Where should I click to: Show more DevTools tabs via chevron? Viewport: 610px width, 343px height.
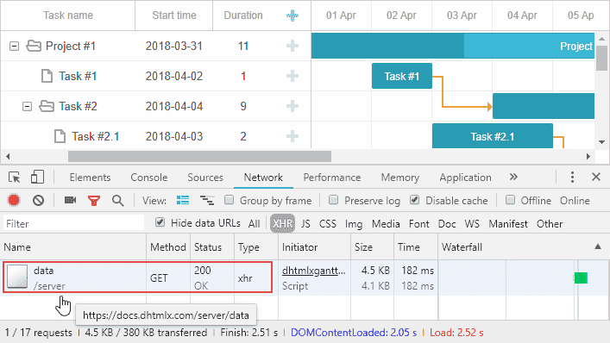point(513,178)
